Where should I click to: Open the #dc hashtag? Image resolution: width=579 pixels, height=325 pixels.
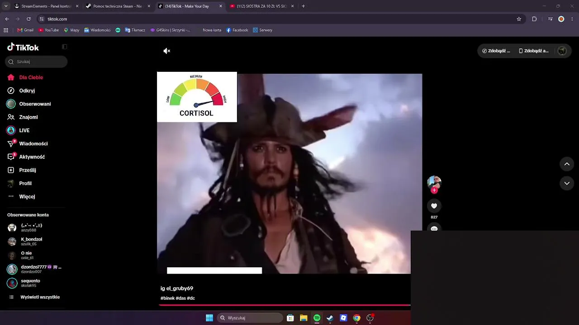coord(191,298)
